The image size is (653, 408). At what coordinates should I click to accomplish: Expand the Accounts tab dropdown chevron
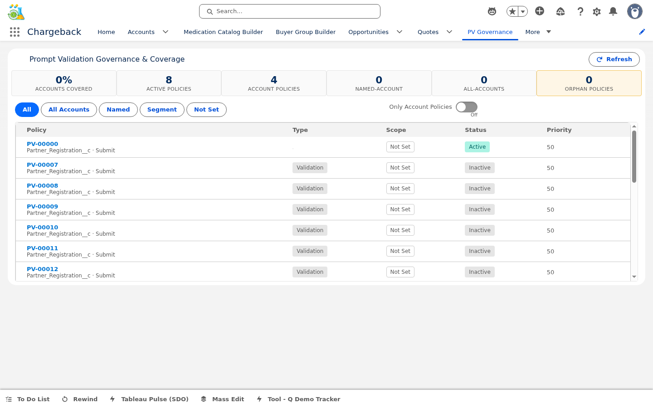point(166,32)
